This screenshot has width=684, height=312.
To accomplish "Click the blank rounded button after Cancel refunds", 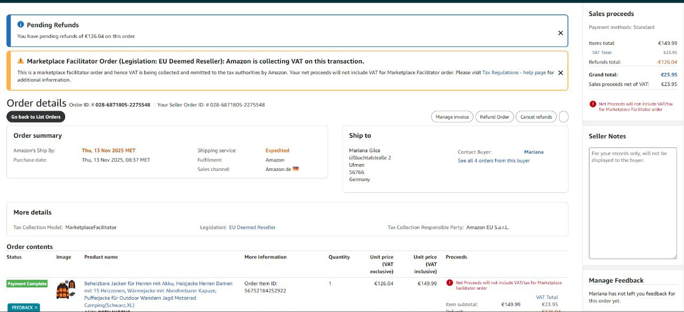I will [563, 117].
